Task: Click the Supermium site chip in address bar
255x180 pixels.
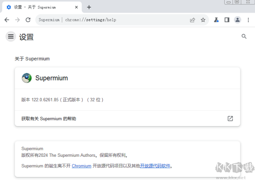Action: tap(49, 20)
